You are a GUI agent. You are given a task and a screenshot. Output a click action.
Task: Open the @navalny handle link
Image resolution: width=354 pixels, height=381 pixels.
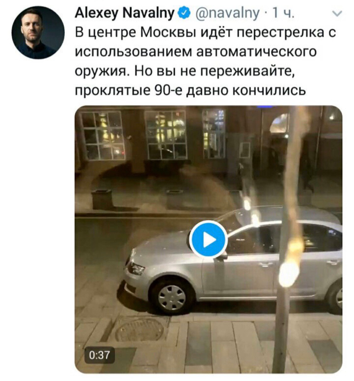click(x=228, y=14)
